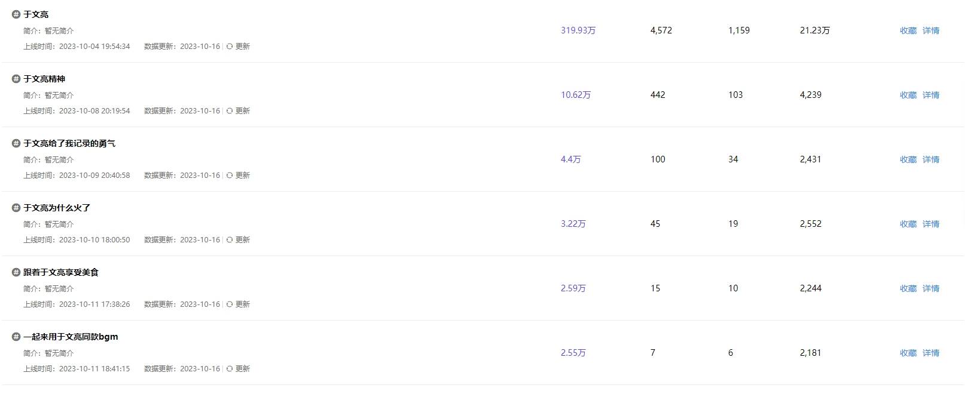Click the hashtag icon beside 于文亮为什么火了
The width and height of the screenshot is (965, 394).
pyautogui.click(x=16, y=208)
